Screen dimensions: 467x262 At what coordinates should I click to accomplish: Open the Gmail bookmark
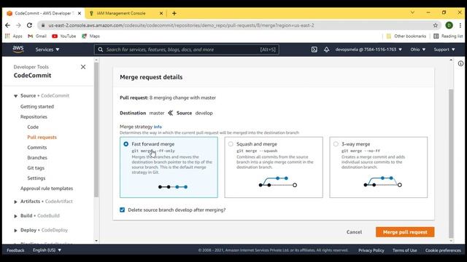tap(37, 36)
